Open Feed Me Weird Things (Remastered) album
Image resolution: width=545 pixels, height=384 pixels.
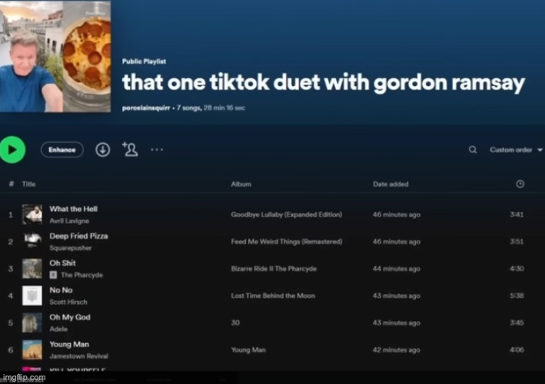tap(286, 241)
